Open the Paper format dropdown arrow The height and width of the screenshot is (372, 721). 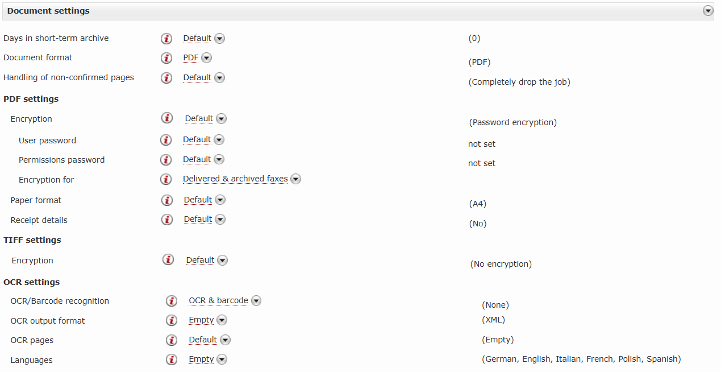tap(220, 200)
